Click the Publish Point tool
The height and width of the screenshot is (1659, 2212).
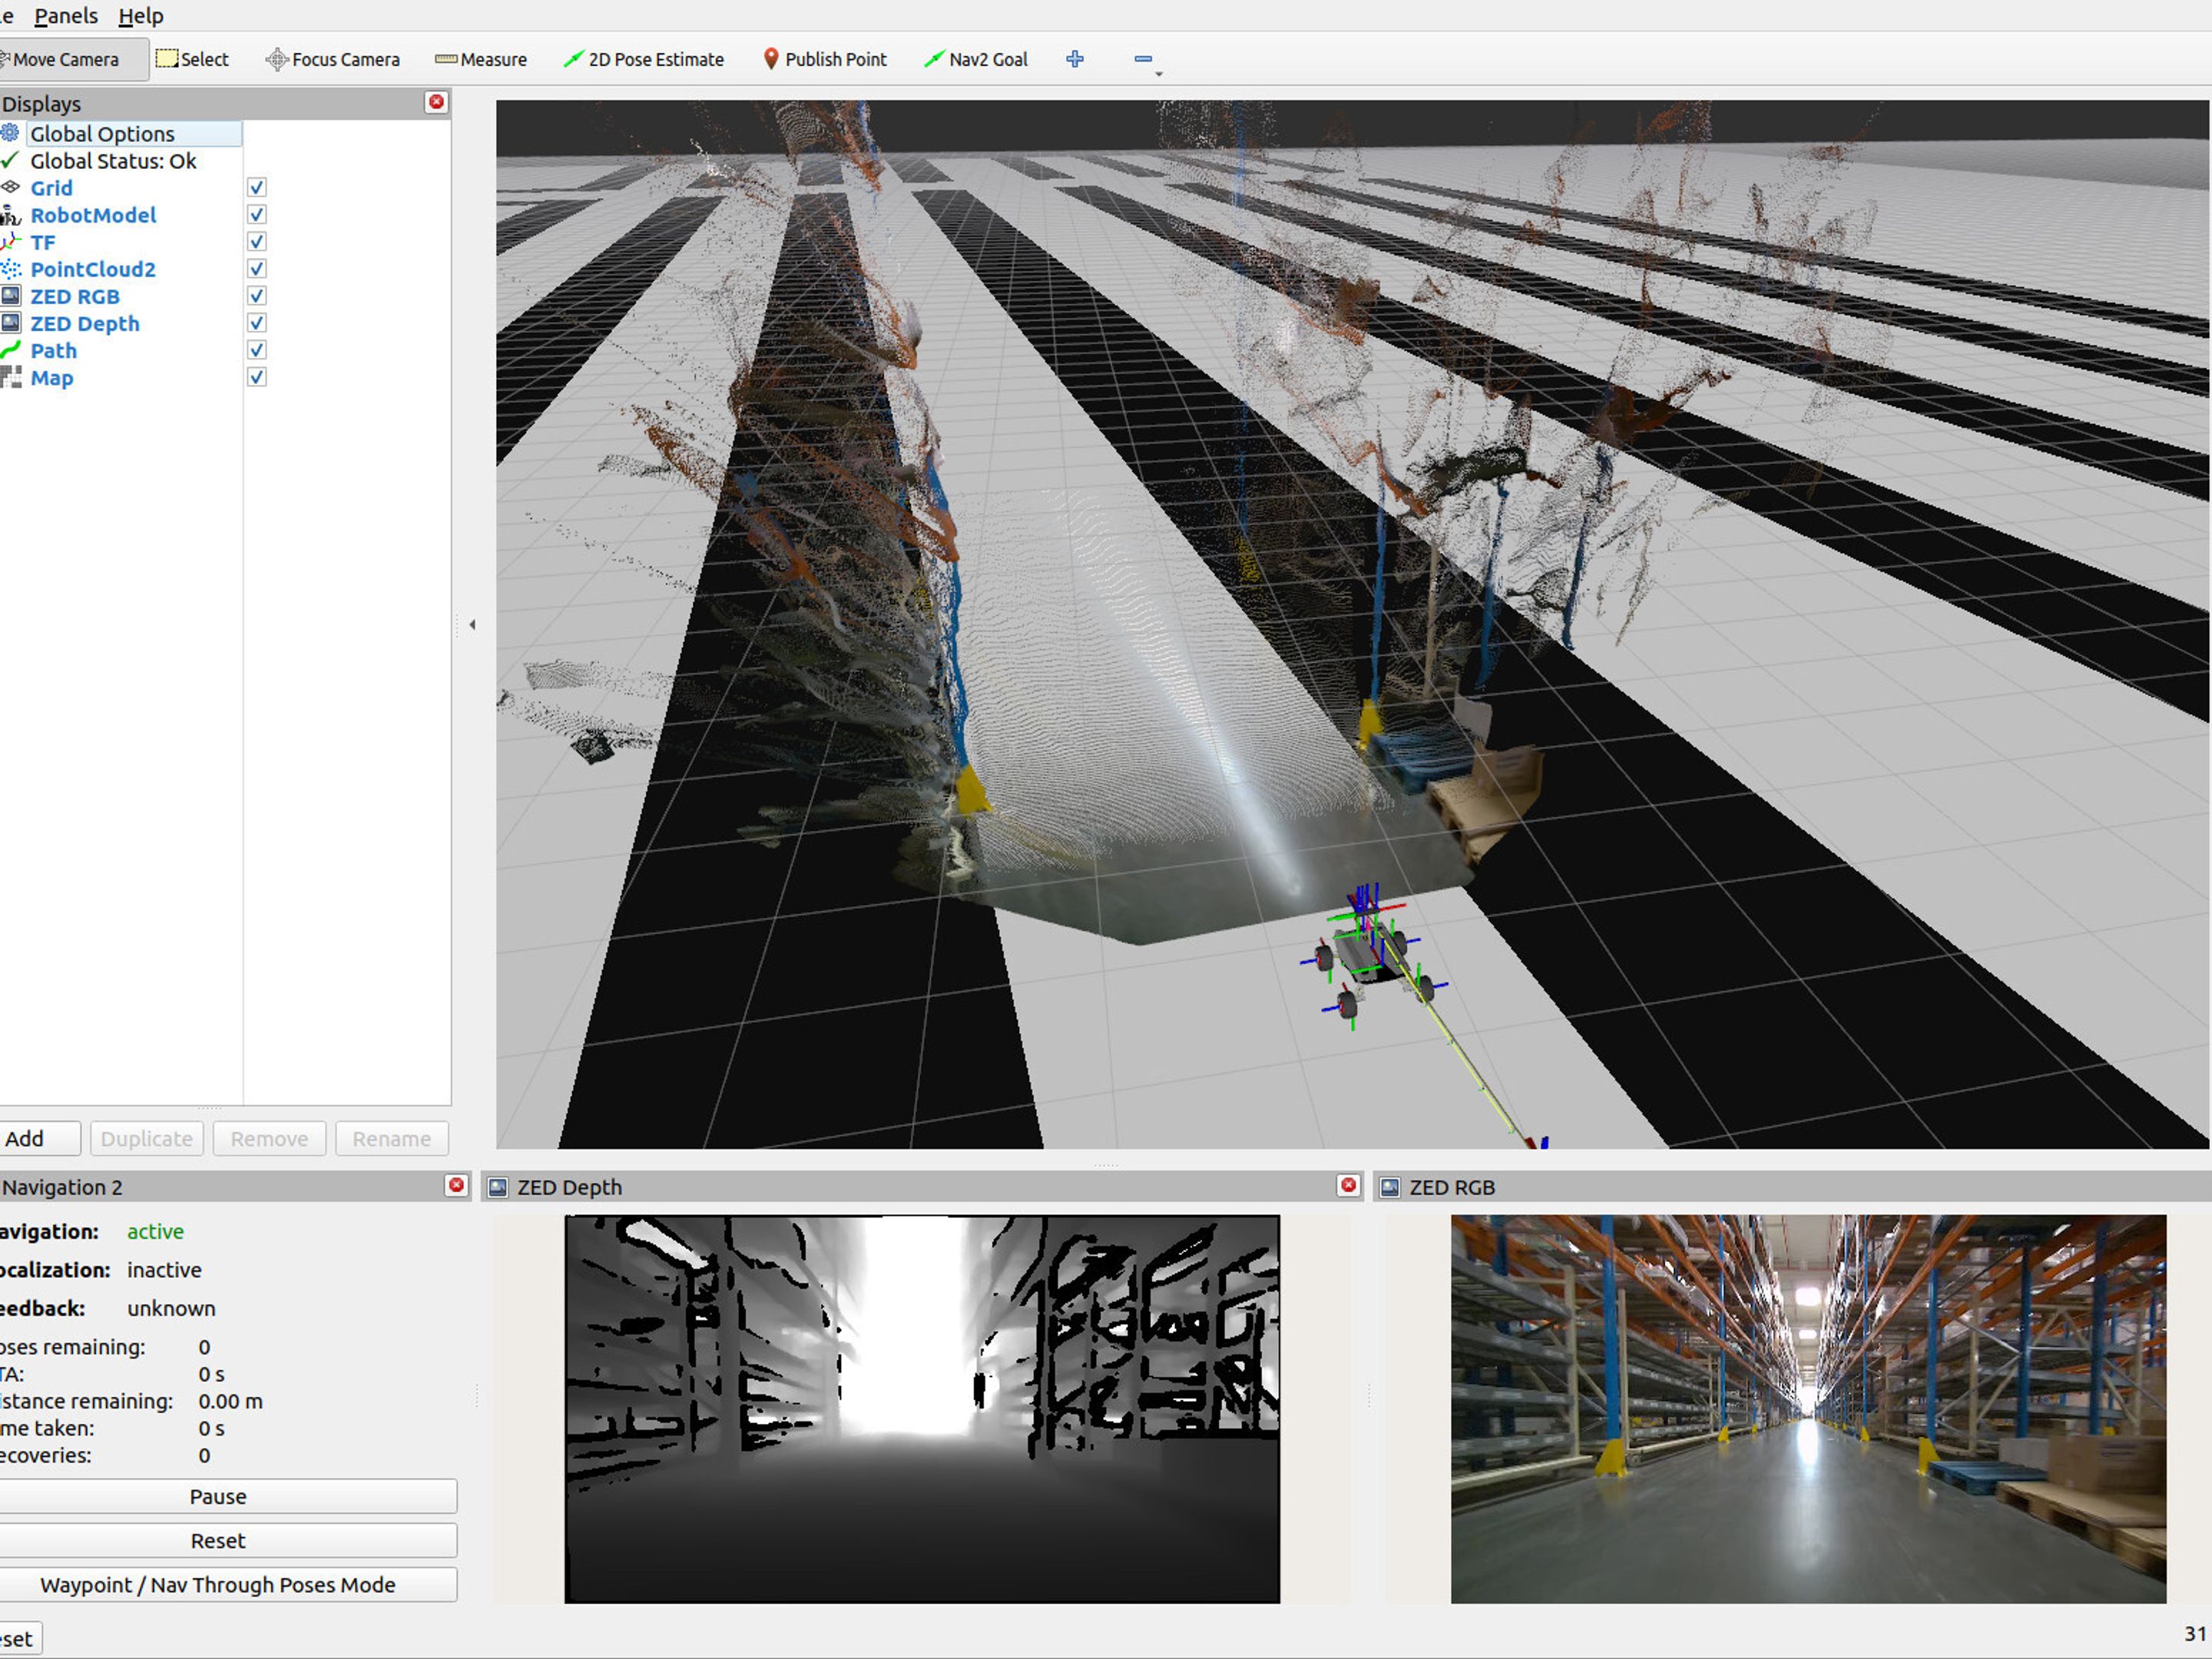pos(824,59)
